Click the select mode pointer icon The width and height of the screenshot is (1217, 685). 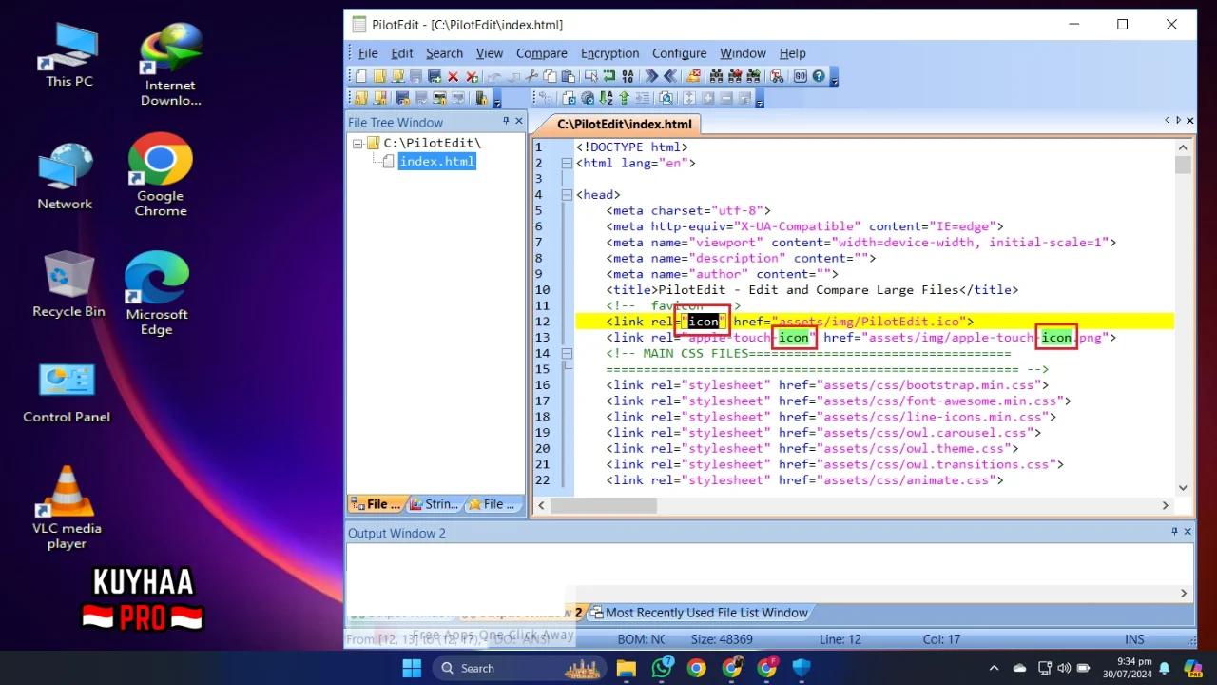[591, 76]
